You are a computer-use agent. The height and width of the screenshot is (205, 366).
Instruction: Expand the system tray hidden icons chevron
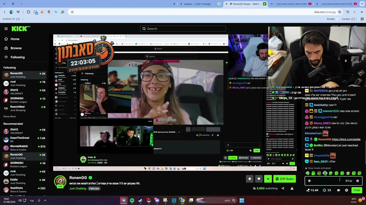[45, 200]
